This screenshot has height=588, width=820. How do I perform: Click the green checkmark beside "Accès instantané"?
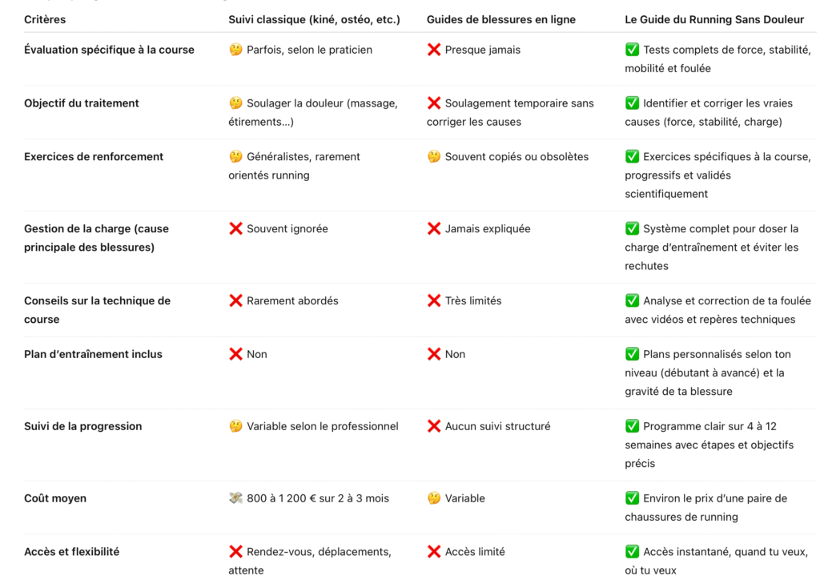tap(632, 552)
